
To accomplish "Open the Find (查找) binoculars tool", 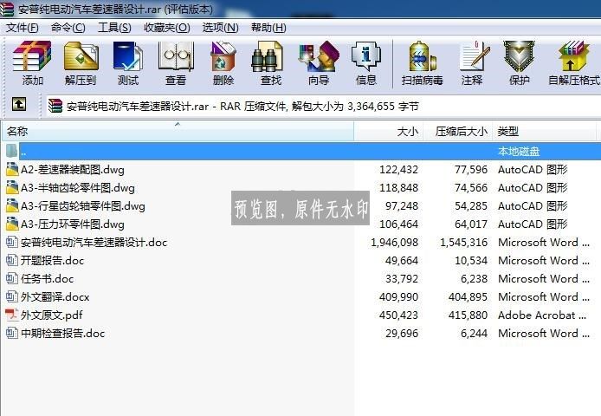I will [267, 56].
